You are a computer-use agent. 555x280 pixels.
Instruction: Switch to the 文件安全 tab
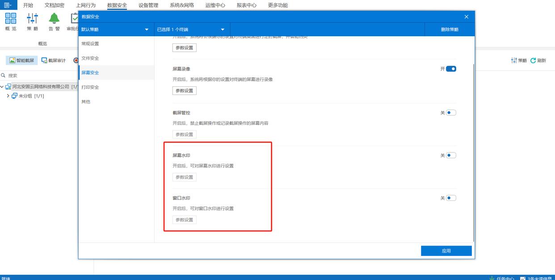click(90, 58)
